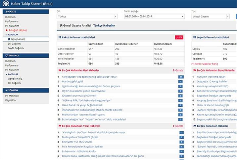This screenshot has height=160, width=237.
Task: Open the news item "Martins geldi, gitti"
Action: pos(72,81)
